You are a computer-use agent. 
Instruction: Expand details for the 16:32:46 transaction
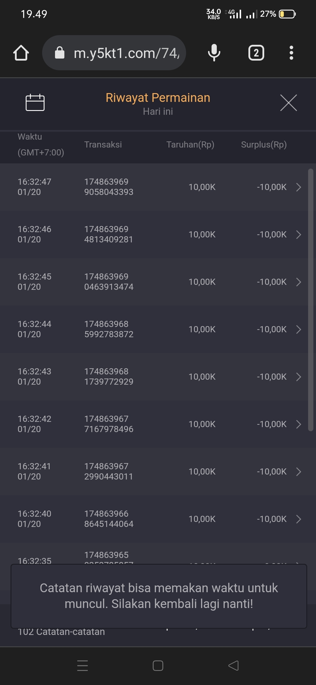click(x=298, y=234)
